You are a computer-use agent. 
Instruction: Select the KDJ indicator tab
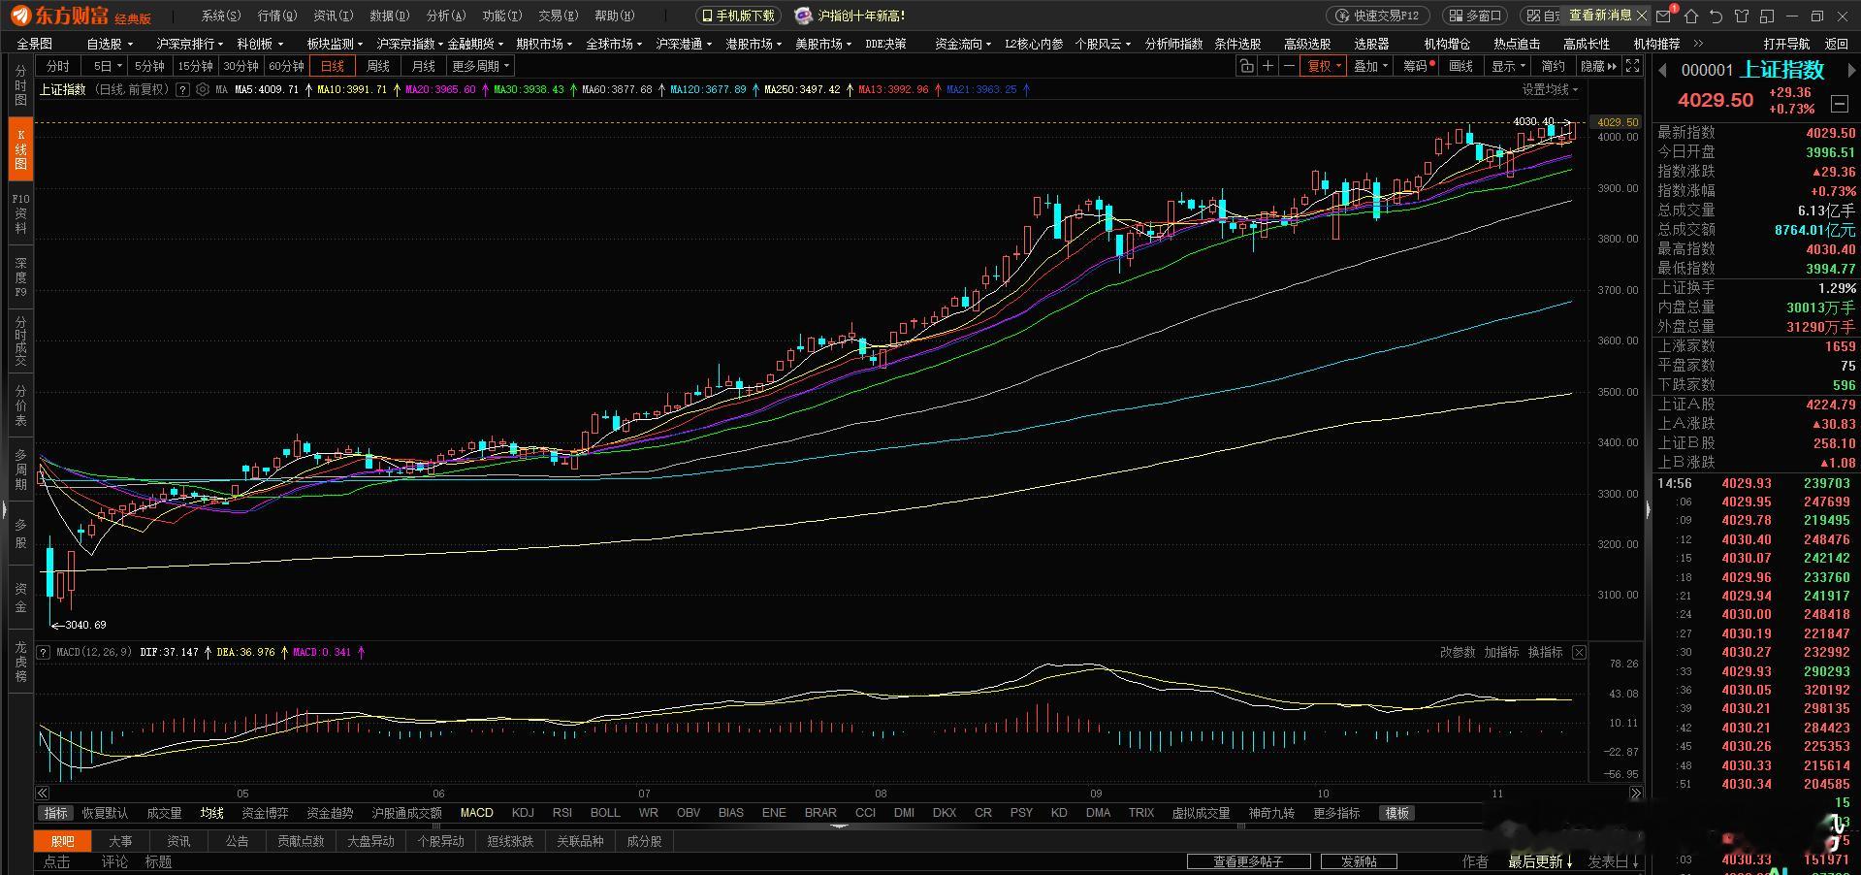click(x=523, y=813)
